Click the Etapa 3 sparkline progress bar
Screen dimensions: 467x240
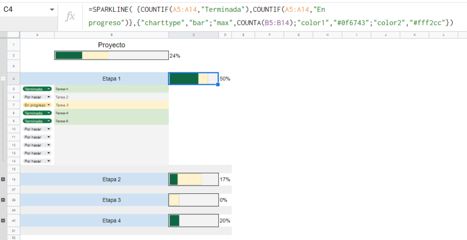click(x=193, y=200)
